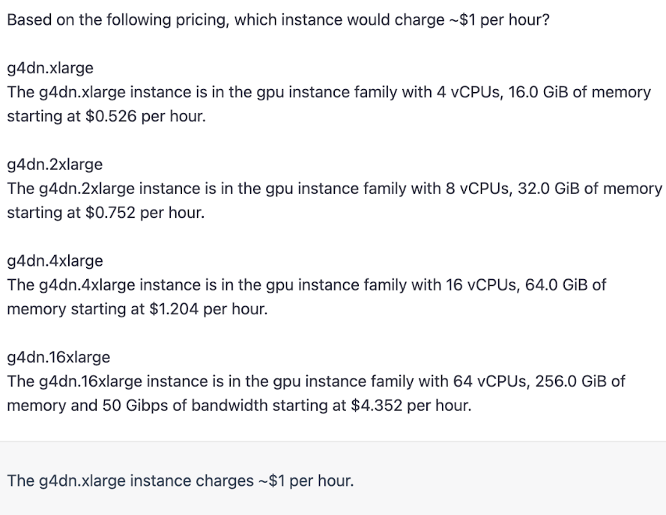
Task: Click the g4dn.16xlarge heading
Action: click(x=58, y=357)
